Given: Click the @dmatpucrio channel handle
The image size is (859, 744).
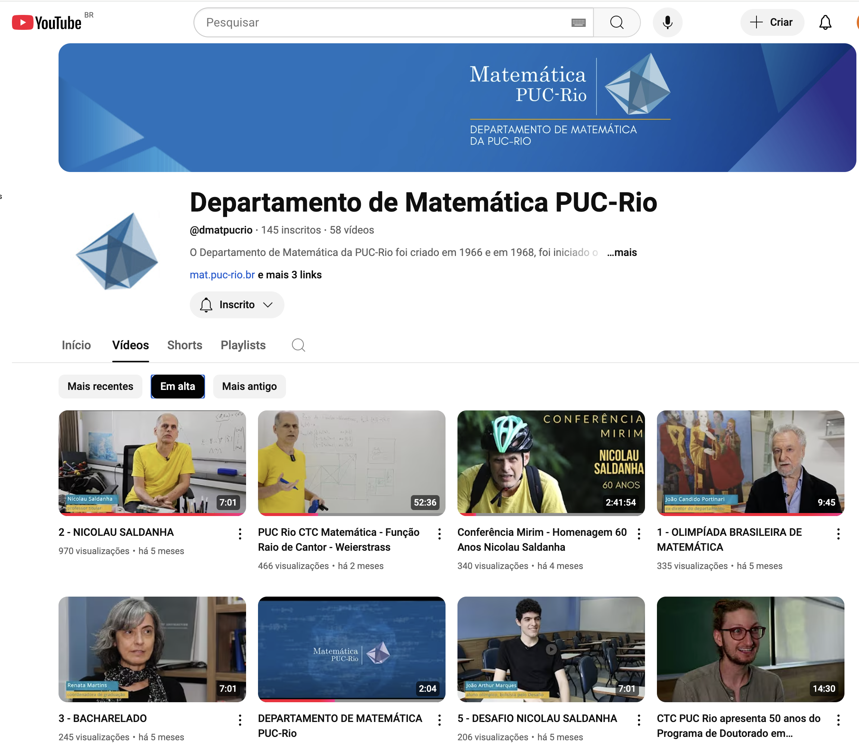Looking at the screenshot, I should (221, 230).
